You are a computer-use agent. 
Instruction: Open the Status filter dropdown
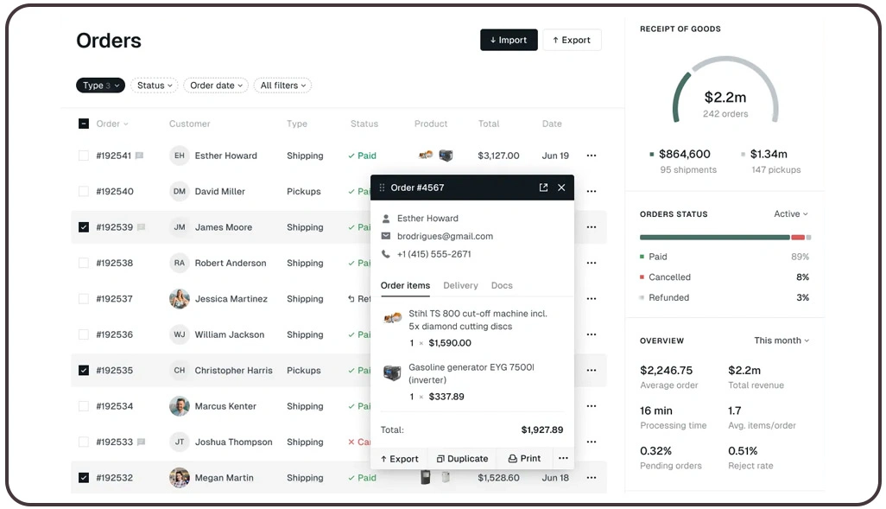click(x=154, y=85)
